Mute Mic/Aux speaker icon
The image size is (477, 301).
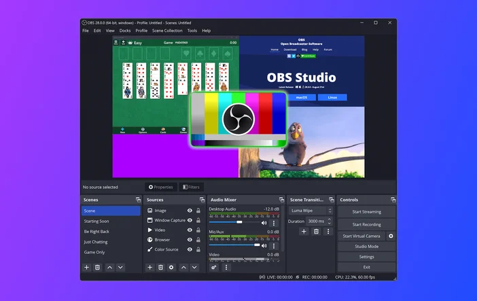tap(264, 245)
